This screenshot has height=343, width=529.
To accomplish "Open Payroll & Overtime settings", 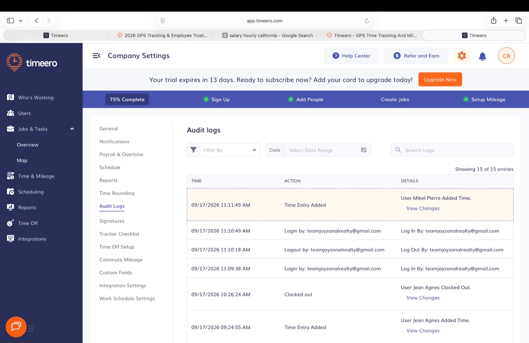I will [121, 154].
